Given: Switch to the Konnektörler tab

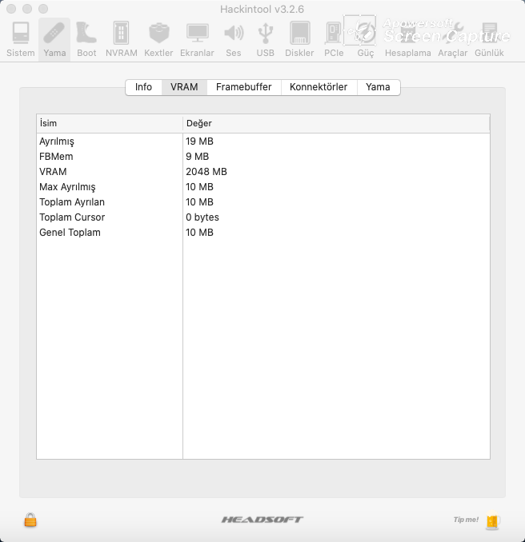Looking at the screenshot, I should [319, 87].
